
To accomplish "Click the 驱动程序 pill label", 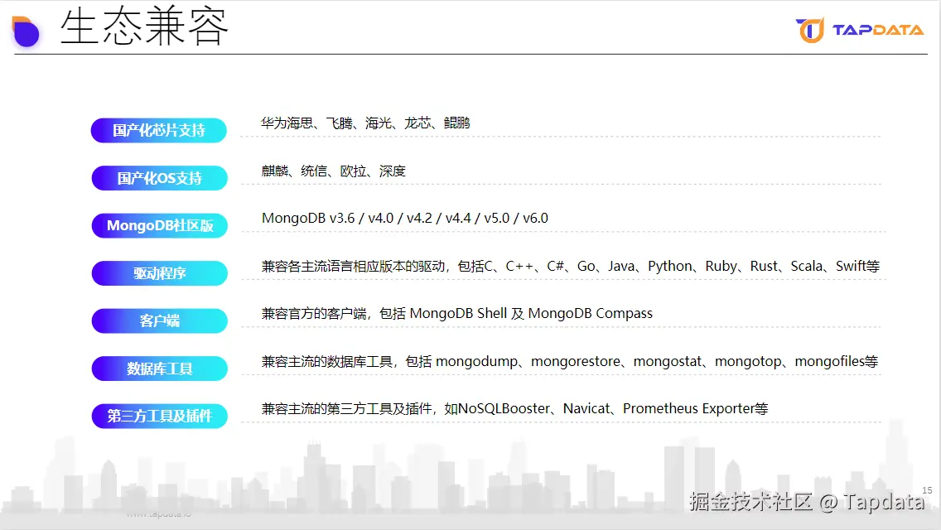I will 160,273.
